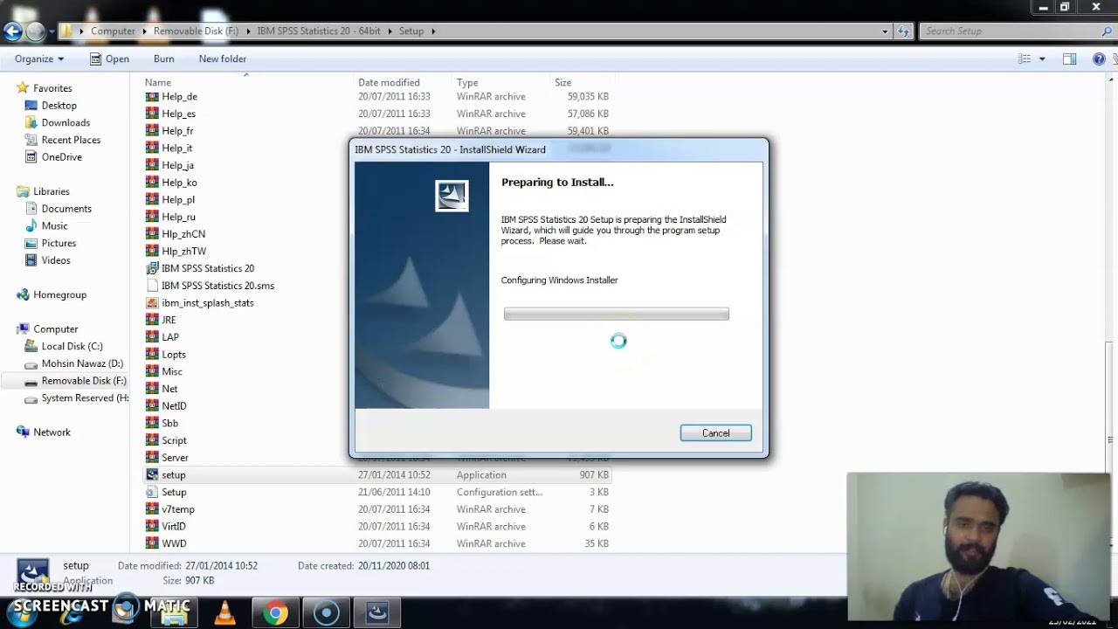Open the view options dropdown arrow
This screenshot has height=629, width=1118.
[x=1042, y=59]
